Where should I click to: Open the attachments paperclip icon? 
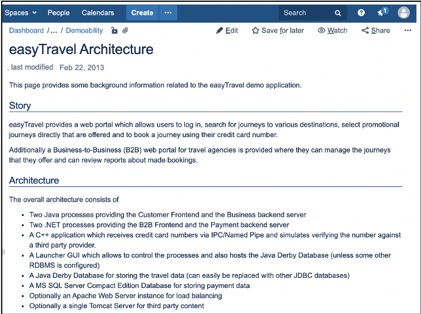tap(125, 30)
